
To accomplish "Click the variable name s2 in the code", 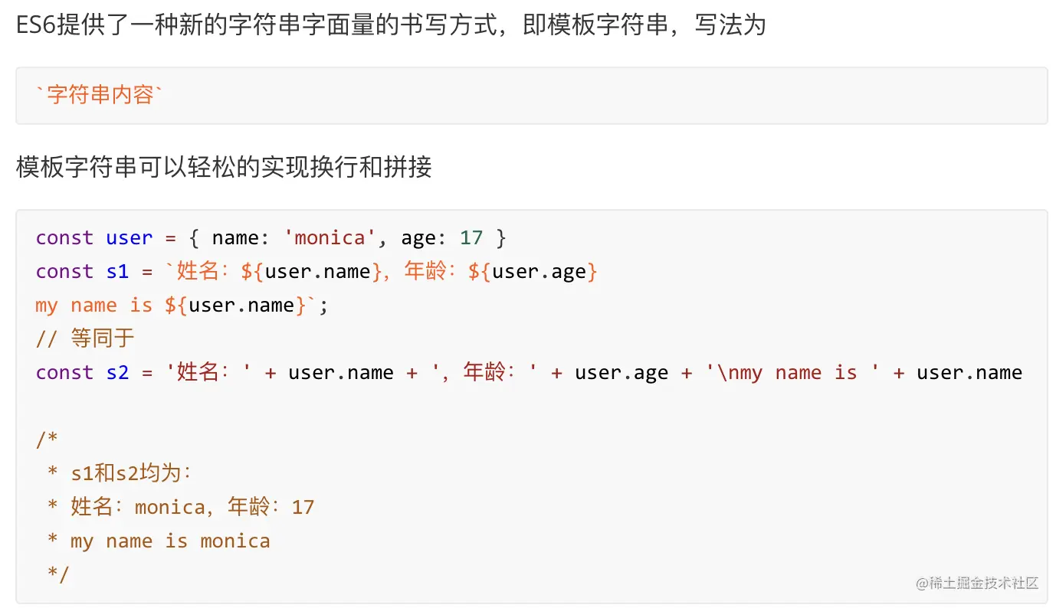I will 117,372.
